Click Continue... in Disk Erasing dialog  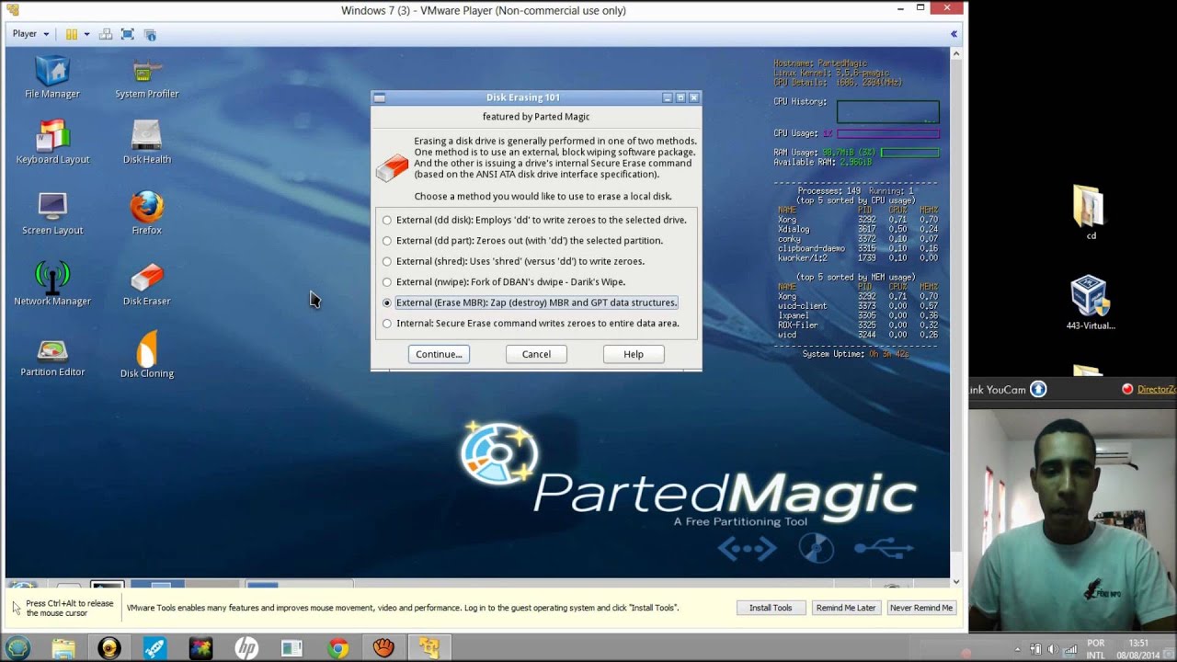pos(439,354)
